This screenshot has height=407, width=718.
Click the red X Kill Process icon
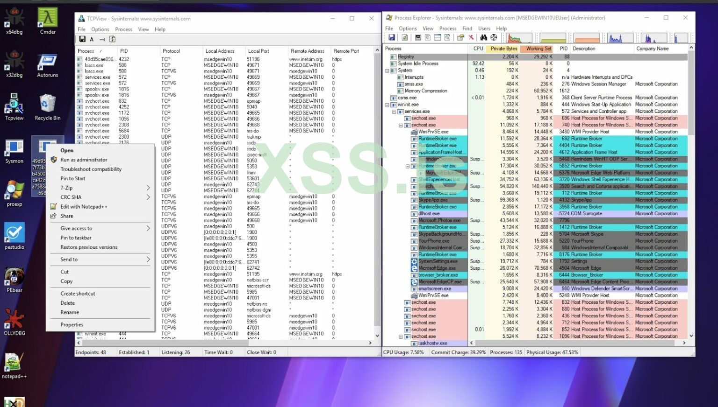[471, 37]
